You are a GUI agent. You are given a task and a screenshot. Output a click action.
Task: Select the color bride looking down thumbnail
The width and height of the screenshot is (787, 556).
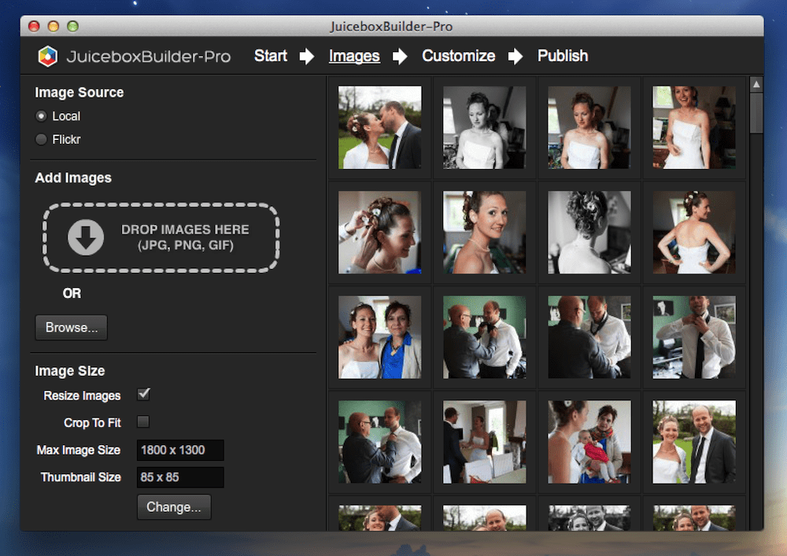point(589,127)
